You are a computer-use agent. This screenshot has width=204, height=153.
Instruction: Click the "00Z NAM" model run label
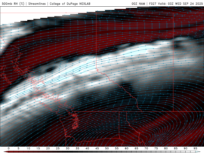[x=138, y=4]
